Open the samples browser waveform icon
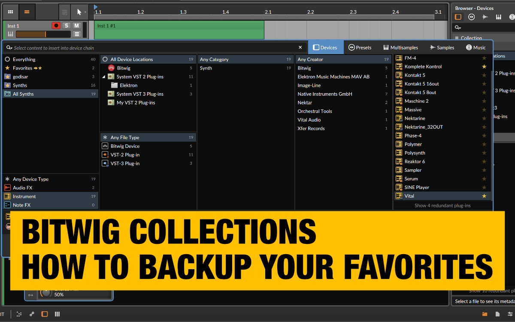 point(485,17)
